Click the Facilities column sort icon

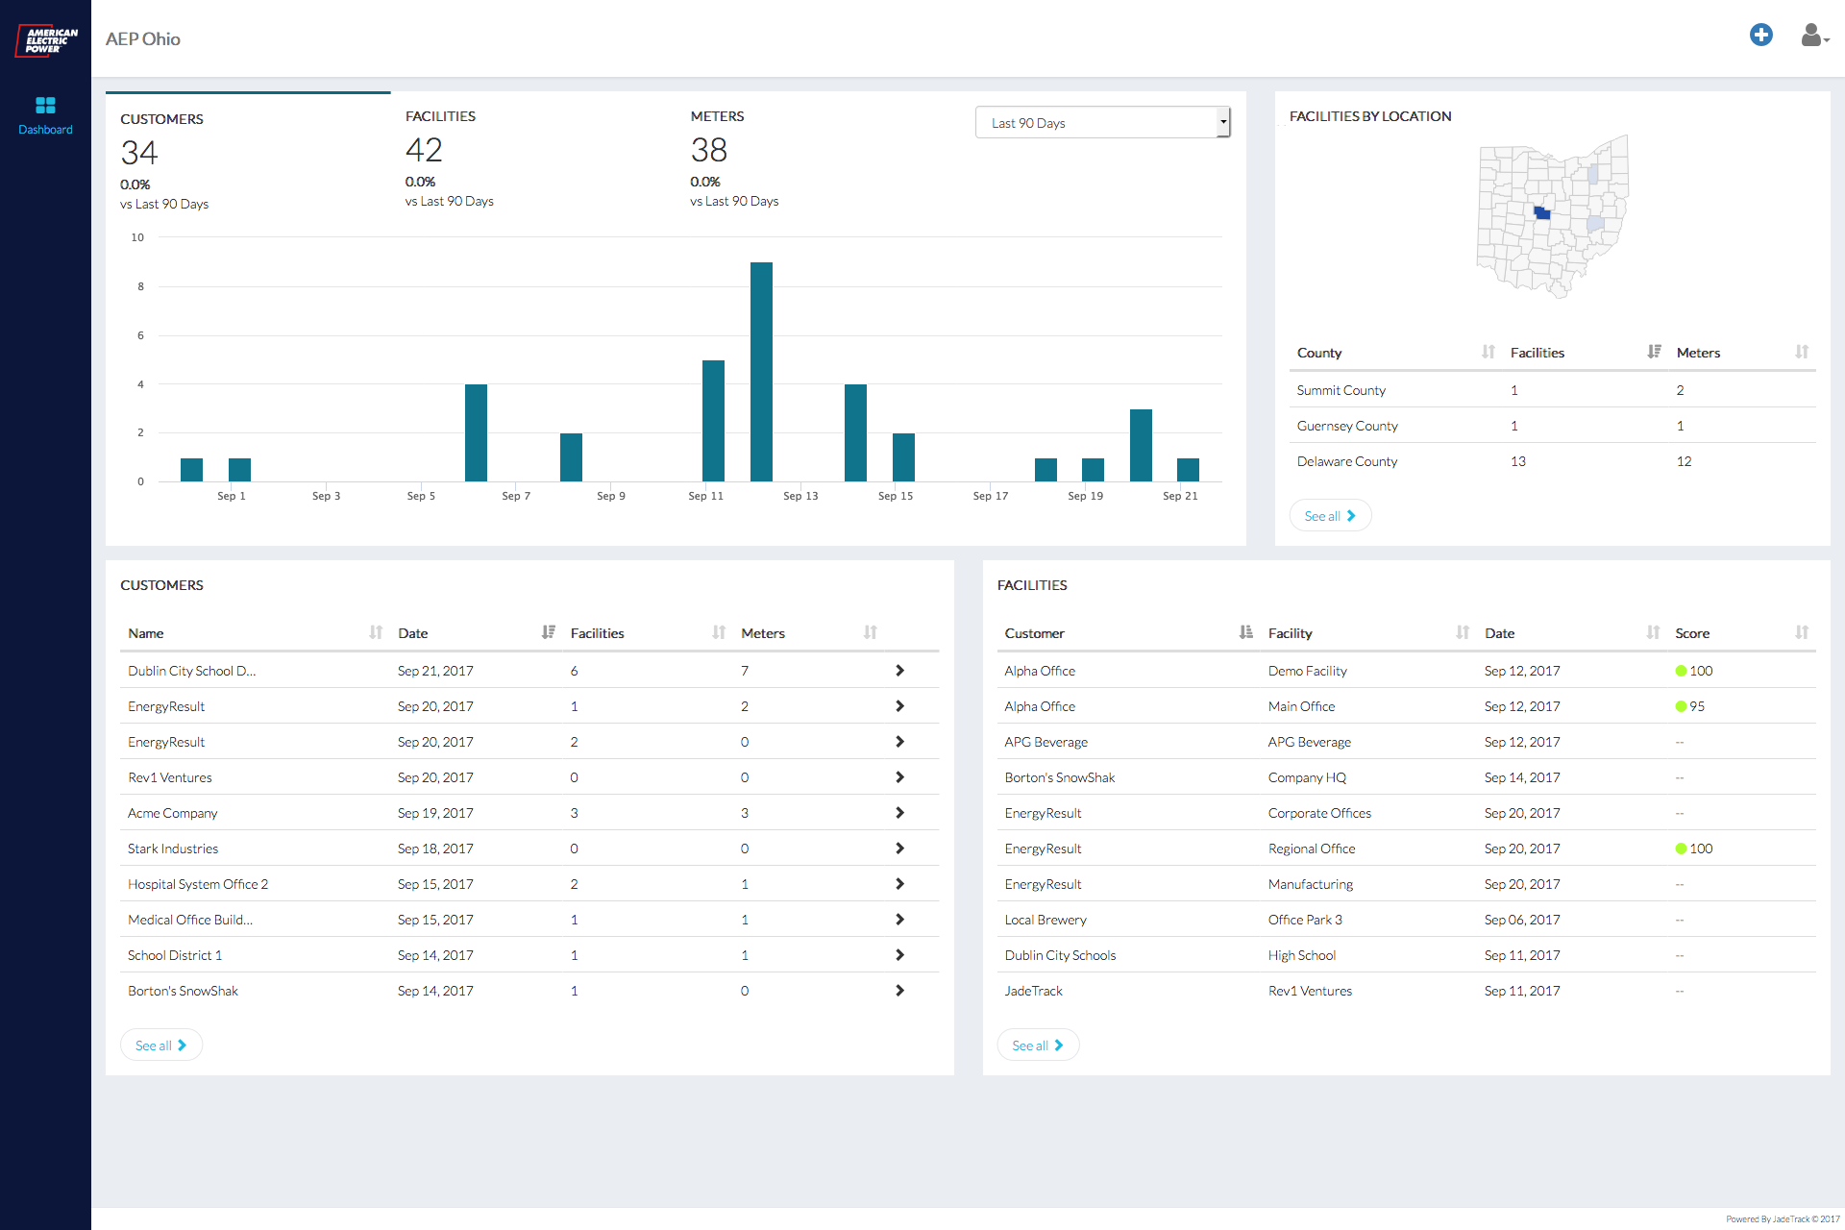(x=721, y=633)
